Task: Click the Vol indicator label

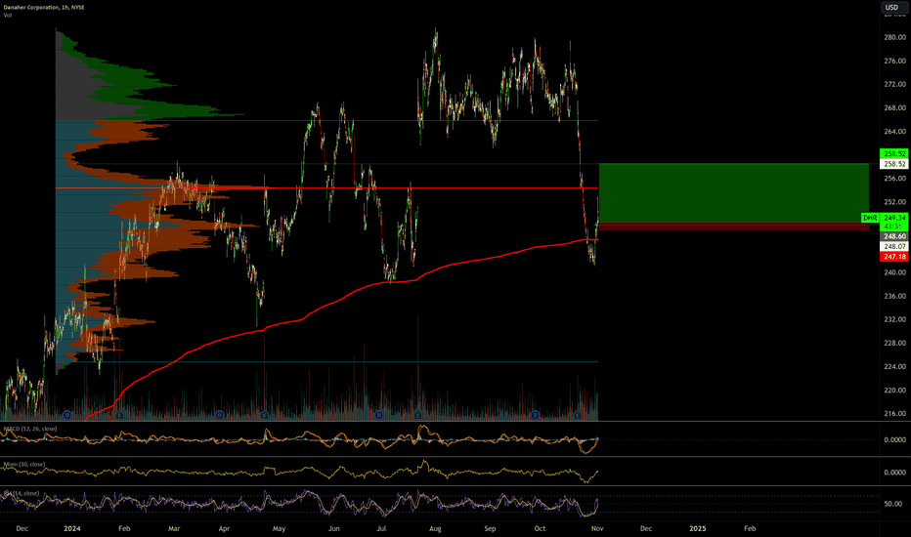Action: 8,15
